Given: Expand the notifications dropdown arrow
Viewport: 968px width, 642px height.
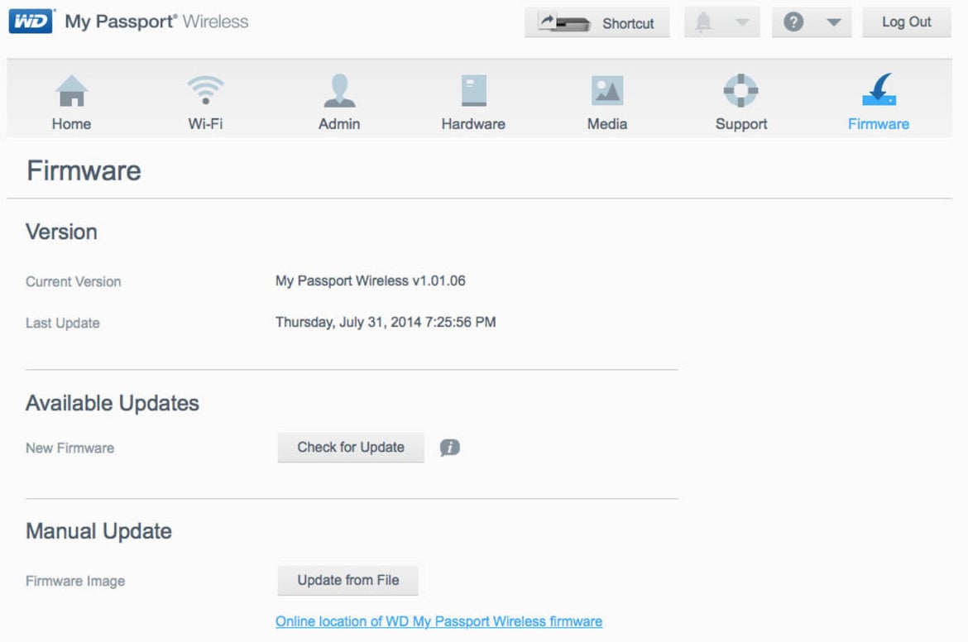Looking at the screenshot, I should pyautogui.click(x=742, y=22).
